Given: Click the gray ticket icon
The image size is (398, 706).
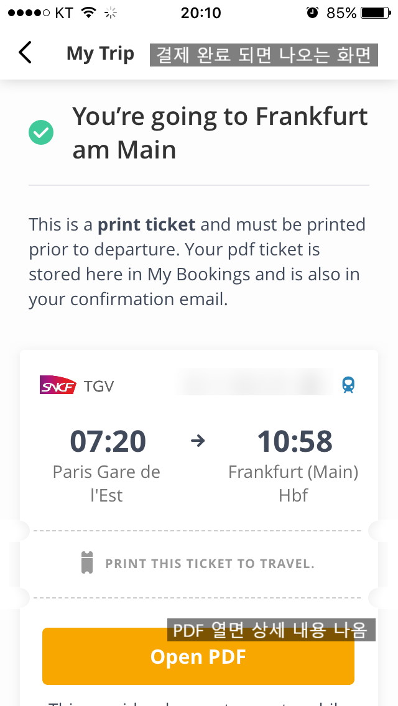Looking at the screenshot, I should pos(87,563).
